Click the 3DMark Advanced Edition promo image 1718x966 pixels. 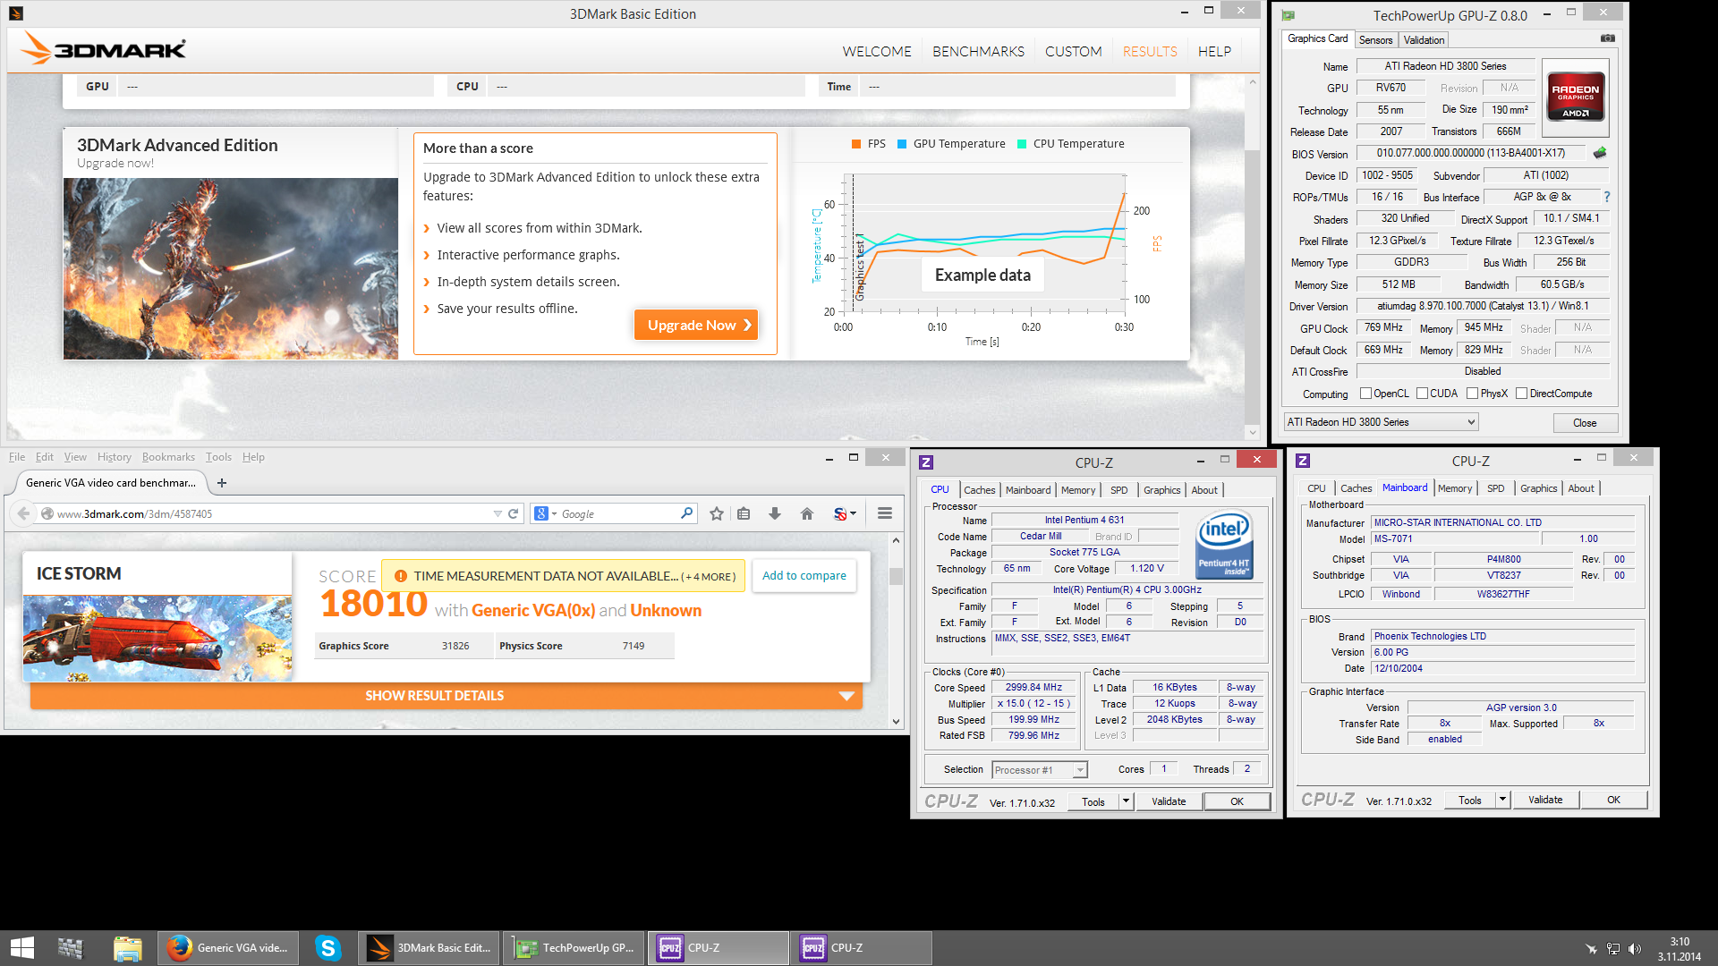pyautogui.click(x=231, y=268)
